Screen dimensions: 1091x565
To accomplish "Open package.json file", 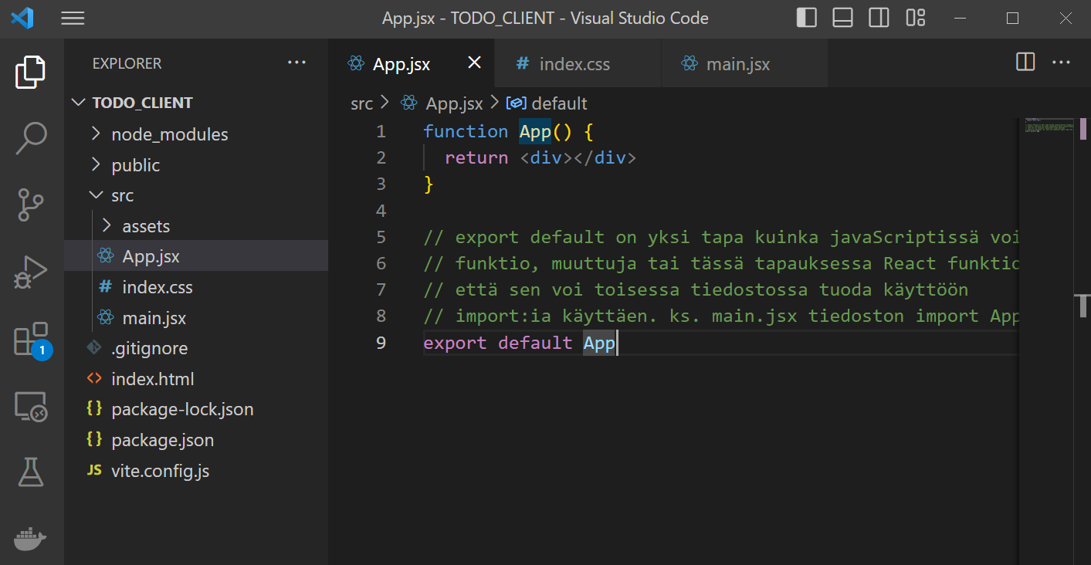I will [x=196, y=440].
